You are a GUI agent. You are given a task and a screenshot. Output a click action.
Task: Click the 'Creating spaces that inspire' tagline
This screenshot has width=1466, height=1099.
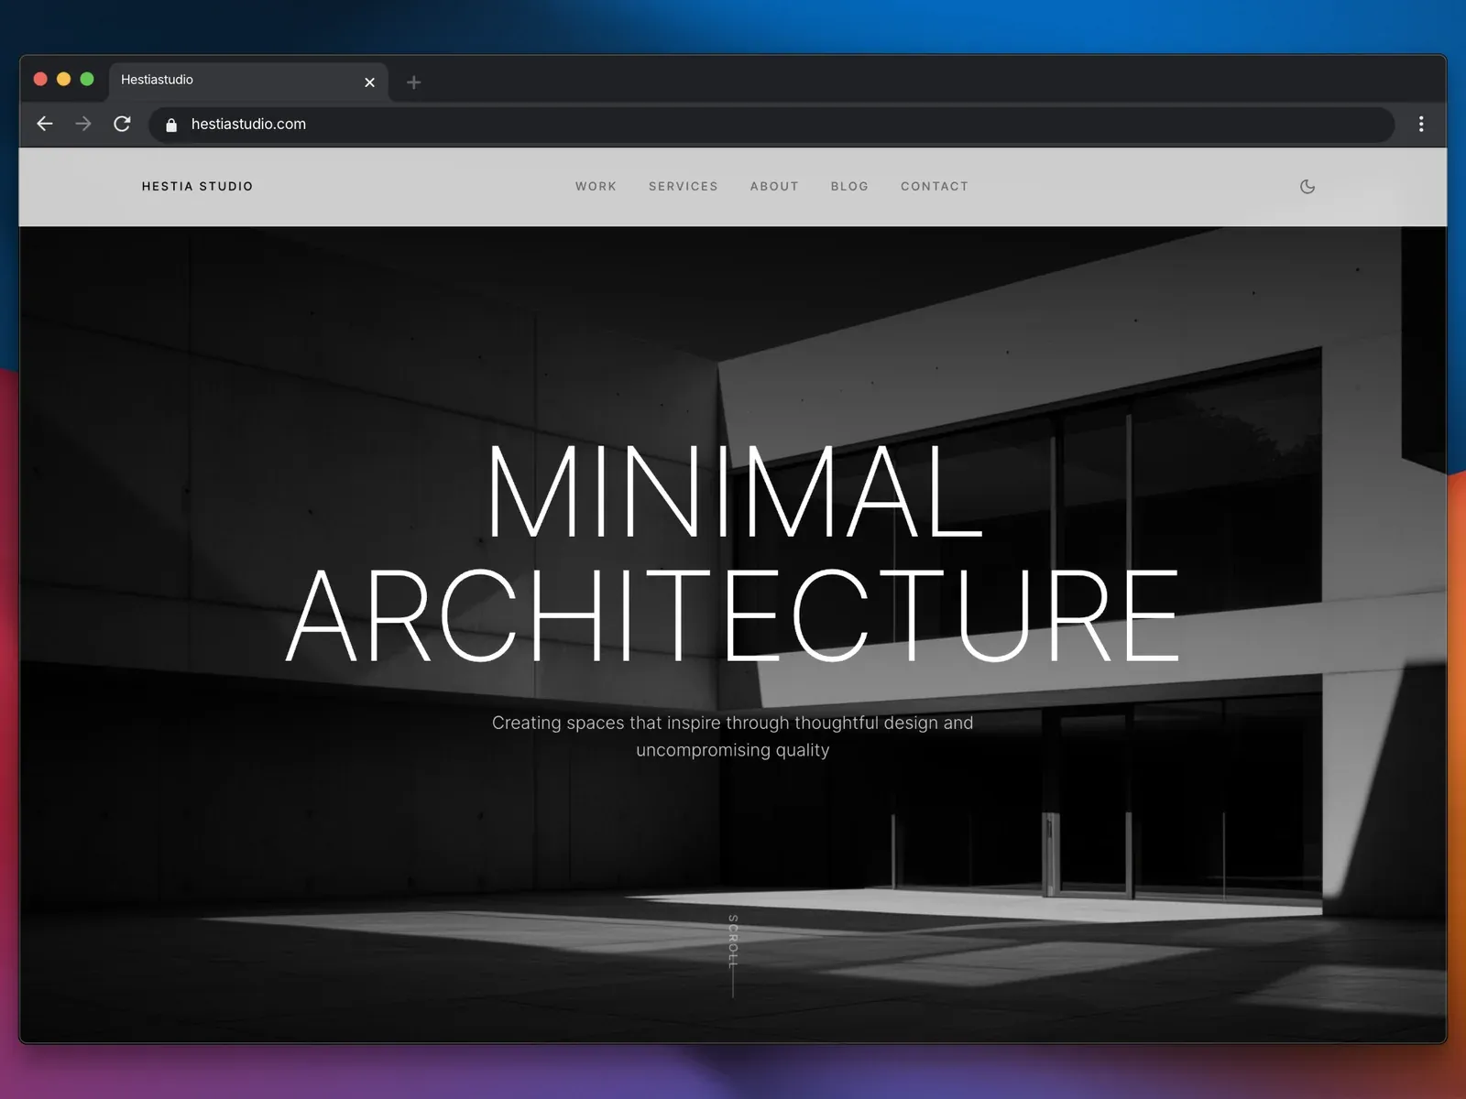coord(733,736)
